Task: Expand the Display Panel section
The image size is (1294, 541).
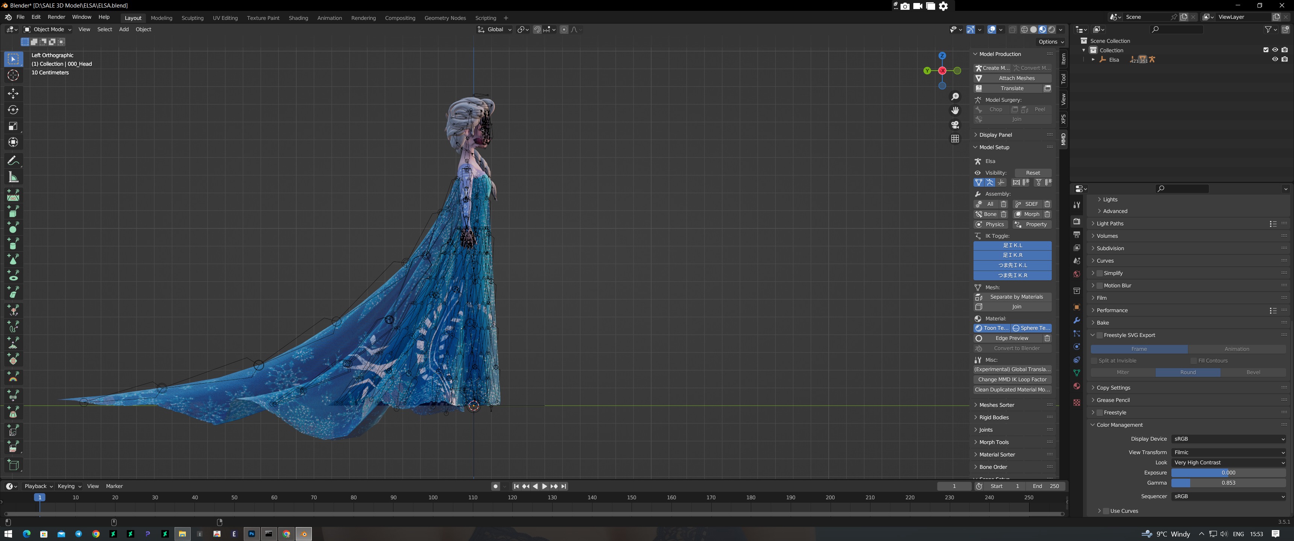Action: click(x=995, y=135)
